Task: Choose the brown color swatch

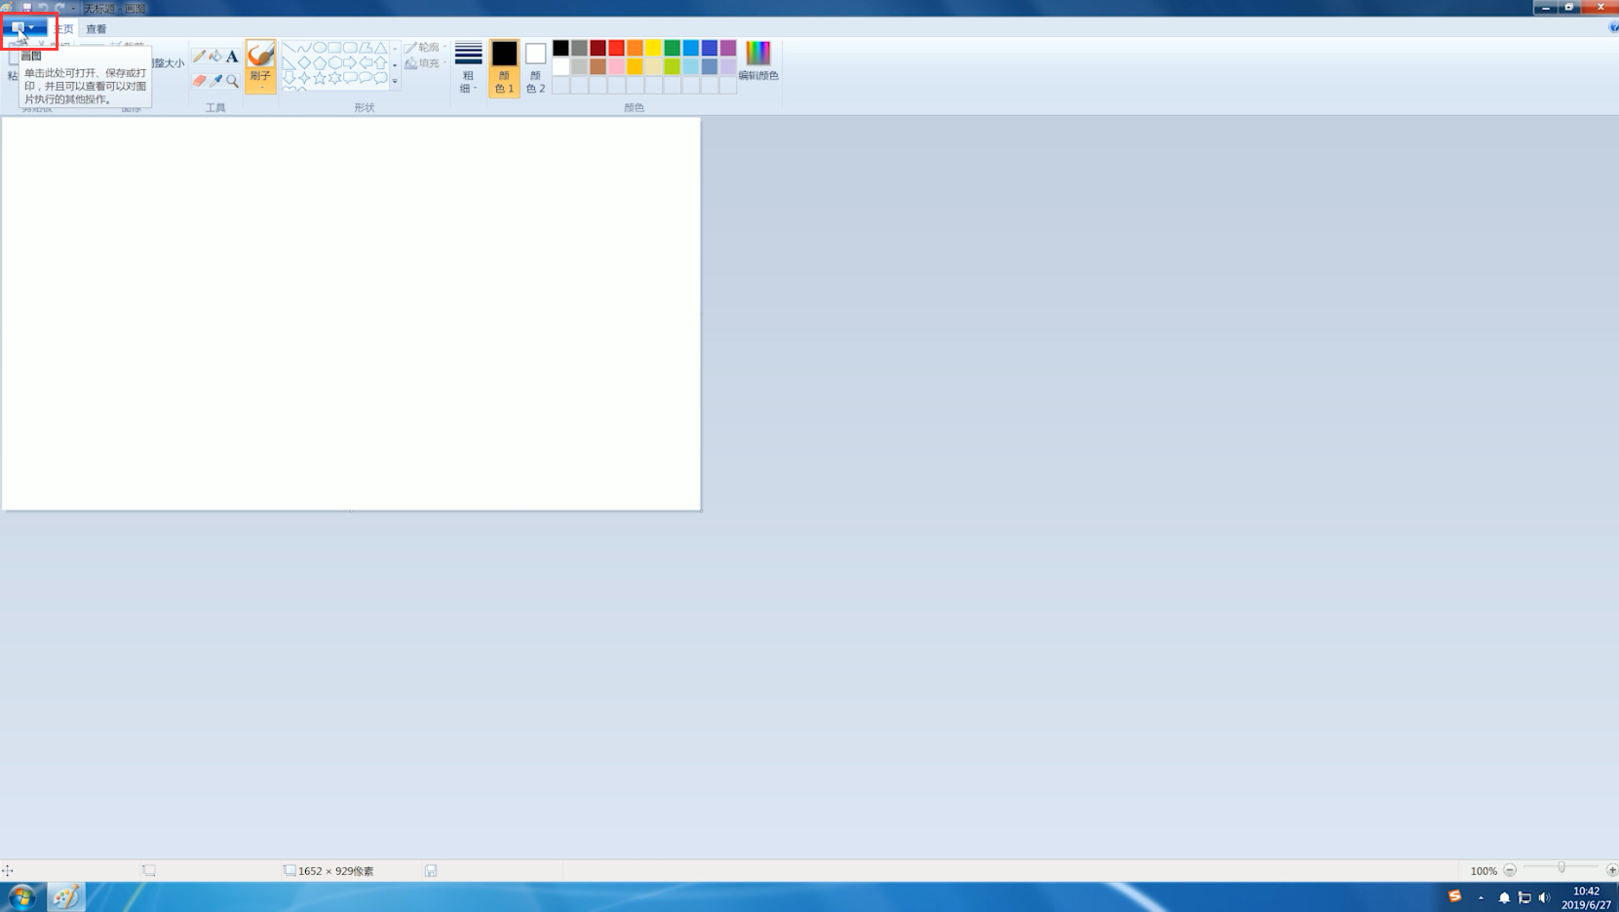Action: [598, 66]
